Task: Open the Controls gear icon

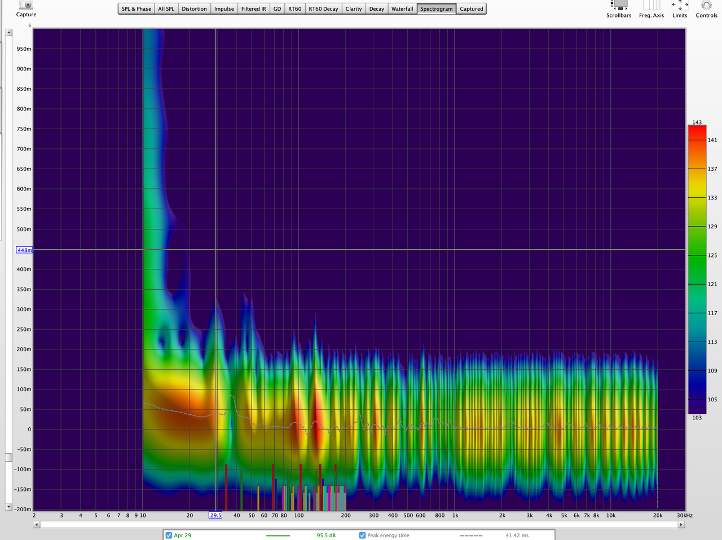Action: [x=706, y=5]
